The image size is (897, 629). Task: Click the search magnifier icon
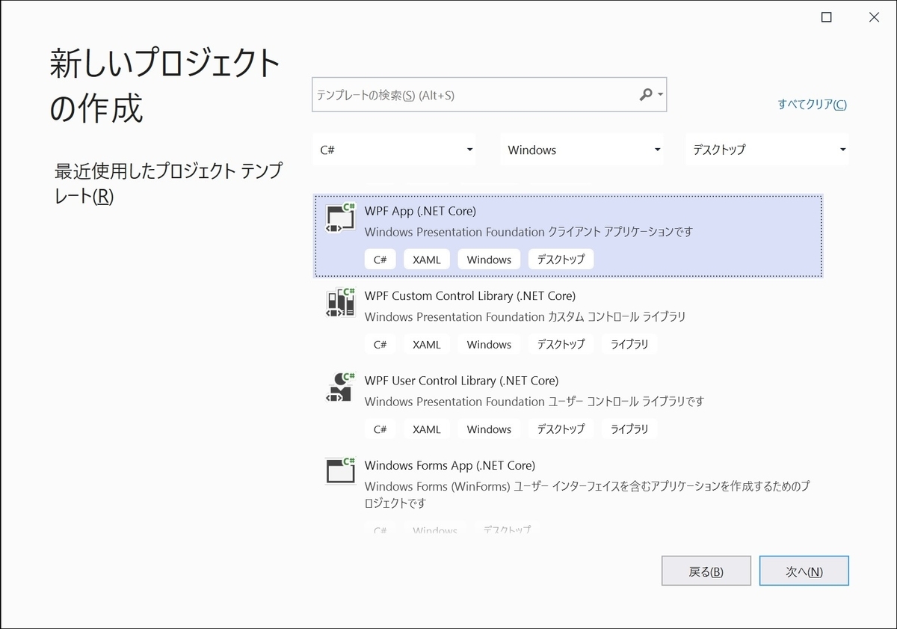tap(646, 94)
